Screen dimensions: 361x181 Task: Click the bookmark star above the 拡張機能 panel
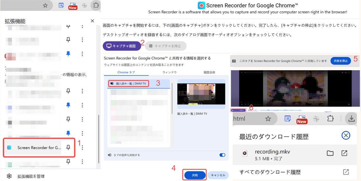pyautogui.click(x=45, y=5)
